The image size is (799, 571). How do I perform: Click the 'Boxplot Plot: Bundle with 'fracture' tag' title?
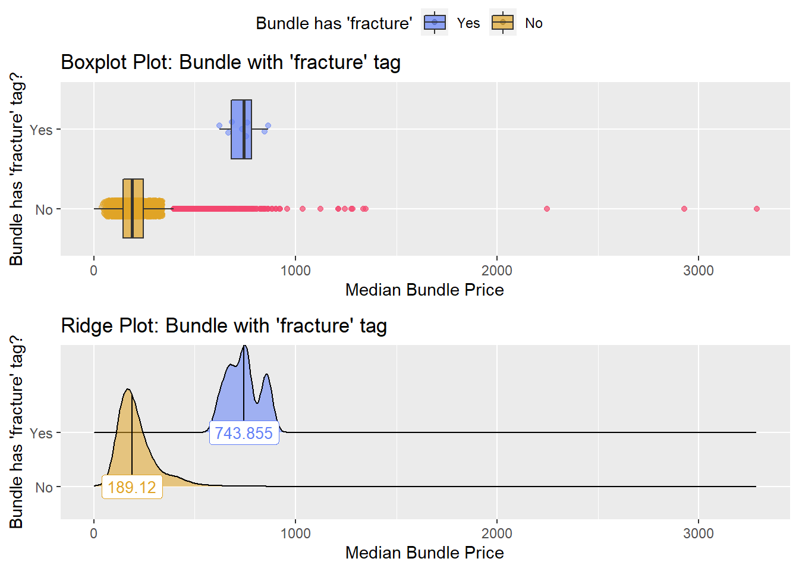231,62
